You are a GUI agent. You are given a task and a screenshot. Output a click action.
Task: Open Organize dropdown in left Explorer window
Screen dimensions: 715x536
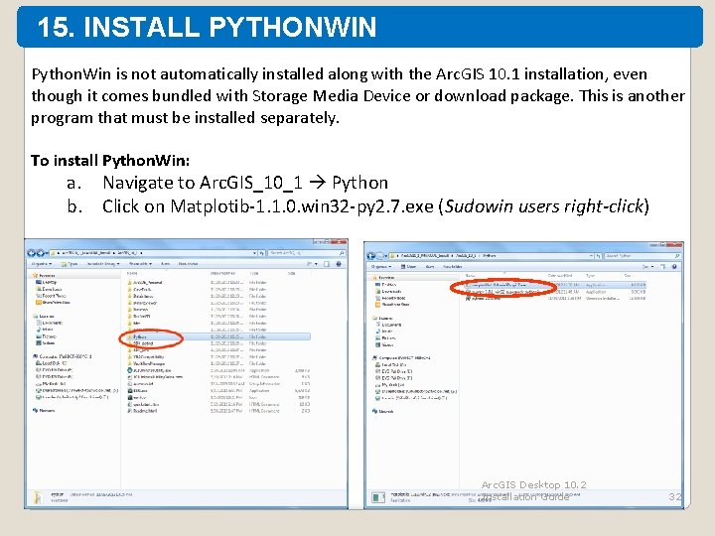tap(41, 264)
